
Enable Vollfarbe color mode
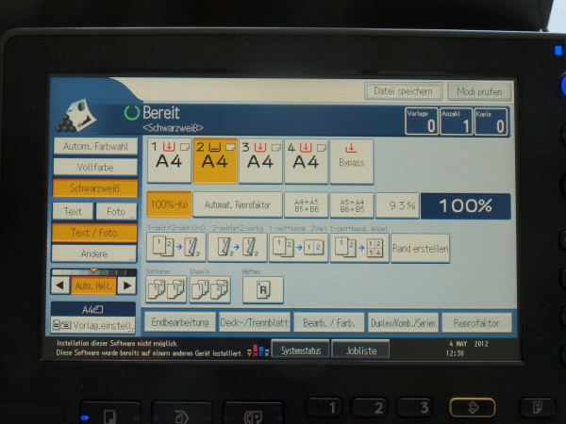pos(94,167)
